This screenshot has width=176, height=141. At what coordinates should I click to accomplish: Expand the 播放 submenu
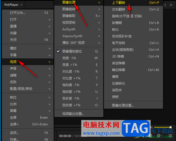pos(28,48)
